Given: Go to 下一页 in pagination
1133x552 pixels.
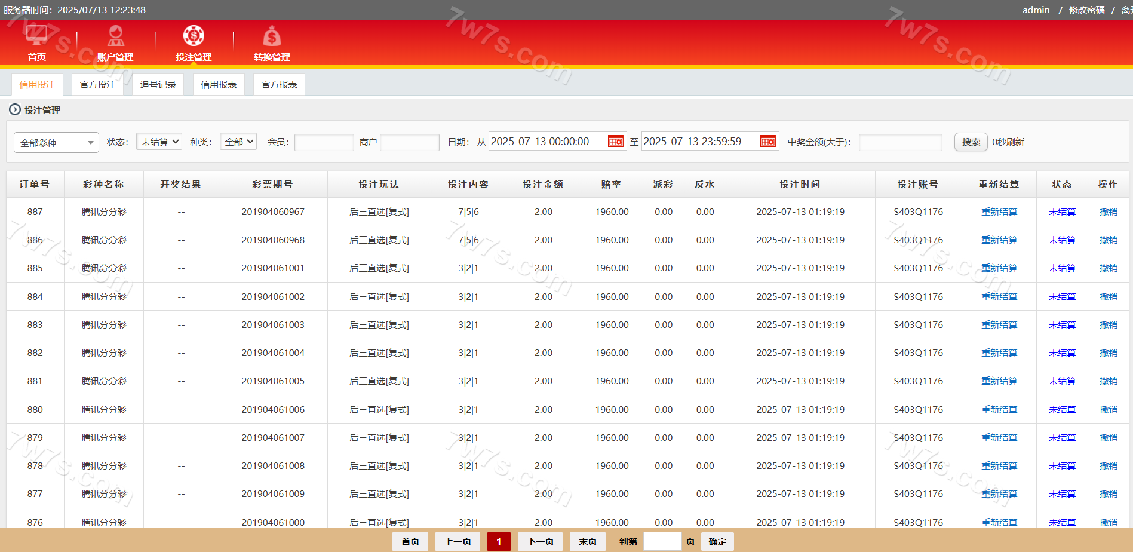Looking at the screenshot, I should pos(540,541).
